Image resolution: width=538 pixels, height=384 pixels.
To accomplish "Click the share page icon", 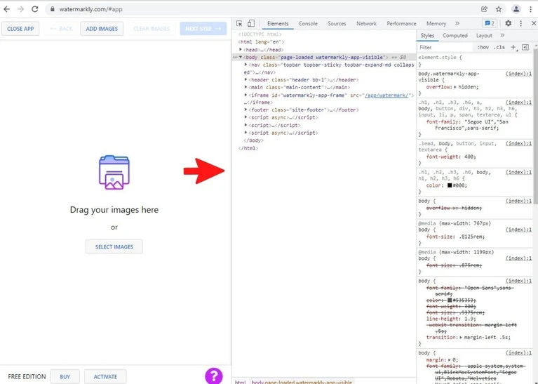I will [x=484, y=9].
